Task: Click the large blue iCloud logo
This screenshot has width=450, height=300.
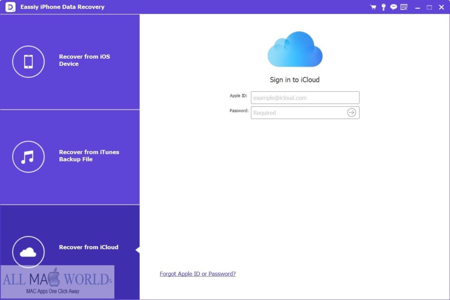Action: (x=295, y=49)
